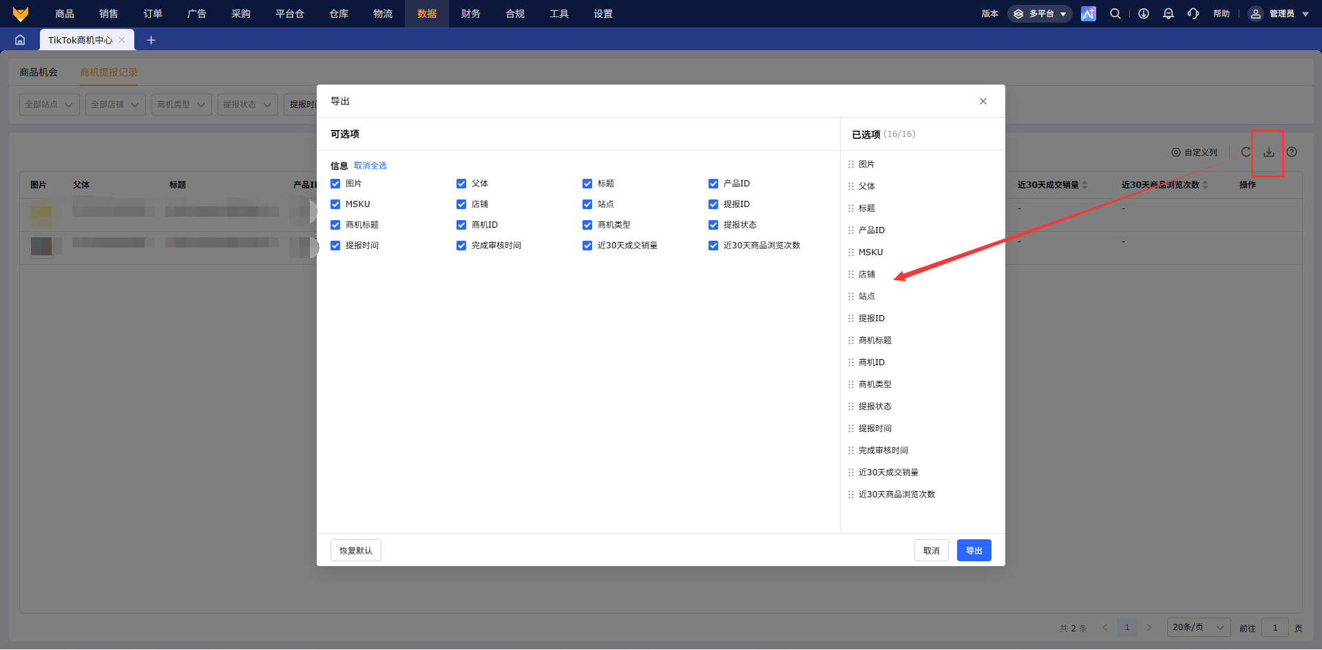Open the 广告 menu
The width and height of the screenshot is (1322, 650).
point(197,14)
